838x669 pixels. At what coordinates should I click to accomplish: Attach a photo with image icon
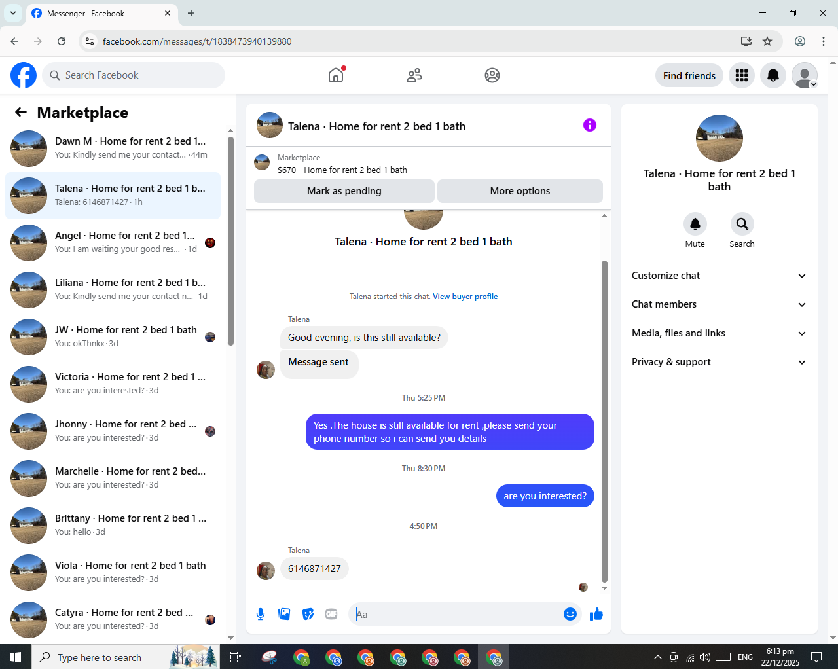click(x=284, y=614)
